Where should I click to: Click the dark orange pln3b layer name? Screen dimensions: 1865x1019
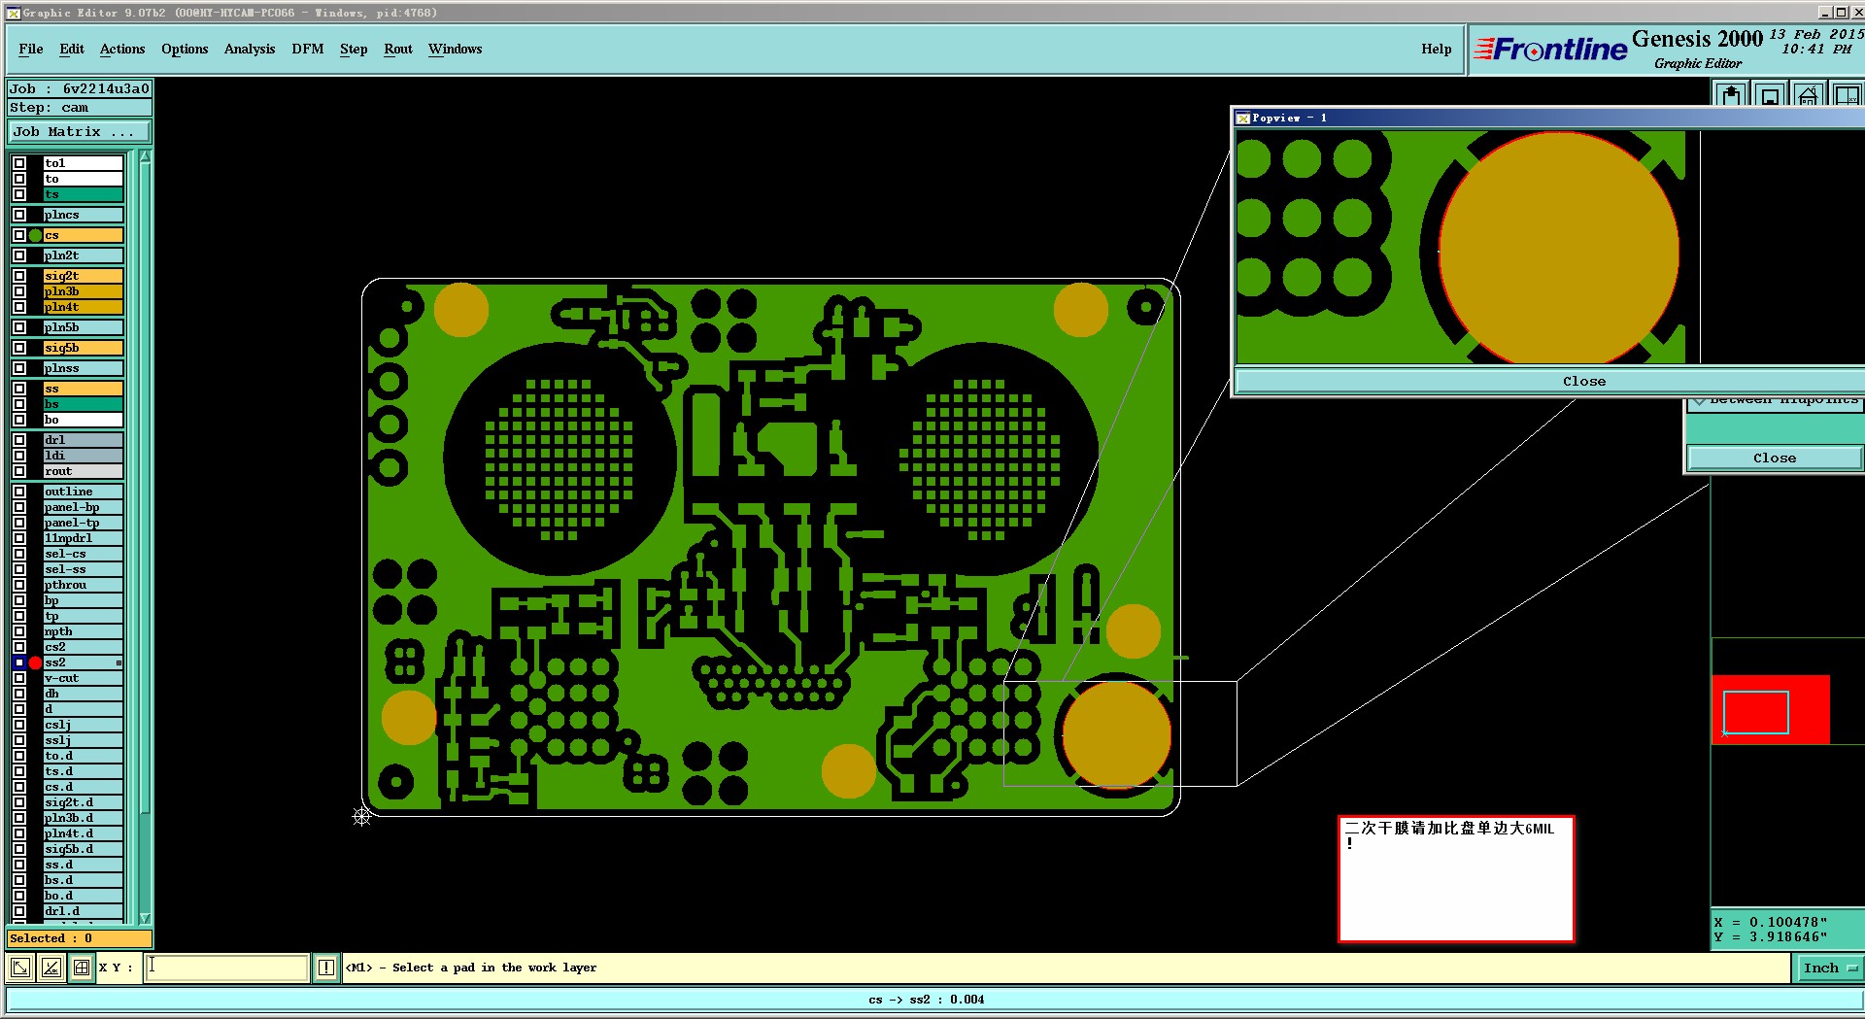(x=83, y=291)
